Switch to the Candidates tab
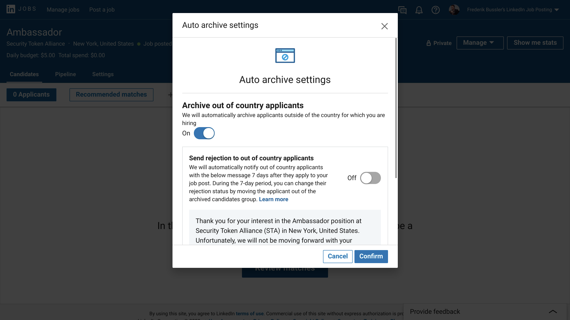 [x=24, y=74]
